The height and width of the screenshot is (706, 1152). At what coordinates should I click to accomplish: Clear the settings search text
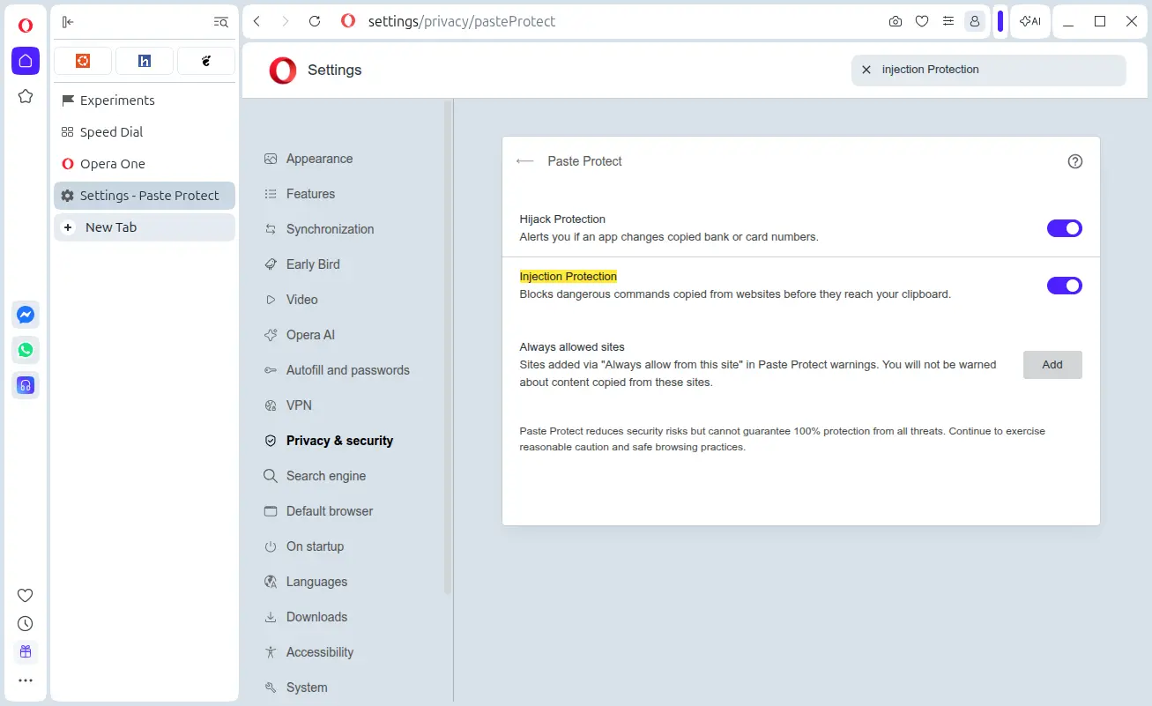click(x=866, y=70)
